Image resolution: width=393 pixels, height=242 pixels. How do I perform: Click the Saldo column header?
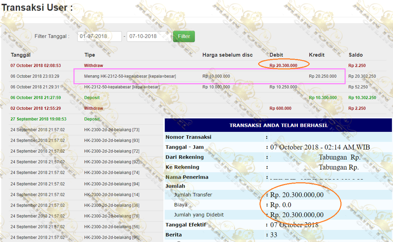(356, 55)
